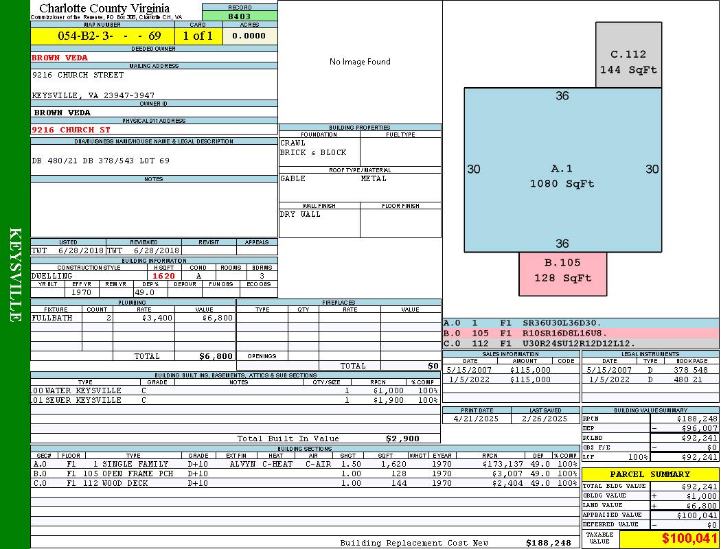Screen dimensions: 721x549
Task: Click the red taxable value $100,041
Action: tap(669, 539)
